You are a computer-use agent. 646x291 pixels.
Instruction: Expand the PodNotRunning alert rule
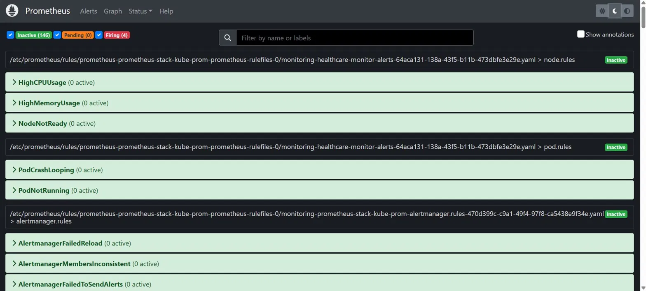coord(319,190)
